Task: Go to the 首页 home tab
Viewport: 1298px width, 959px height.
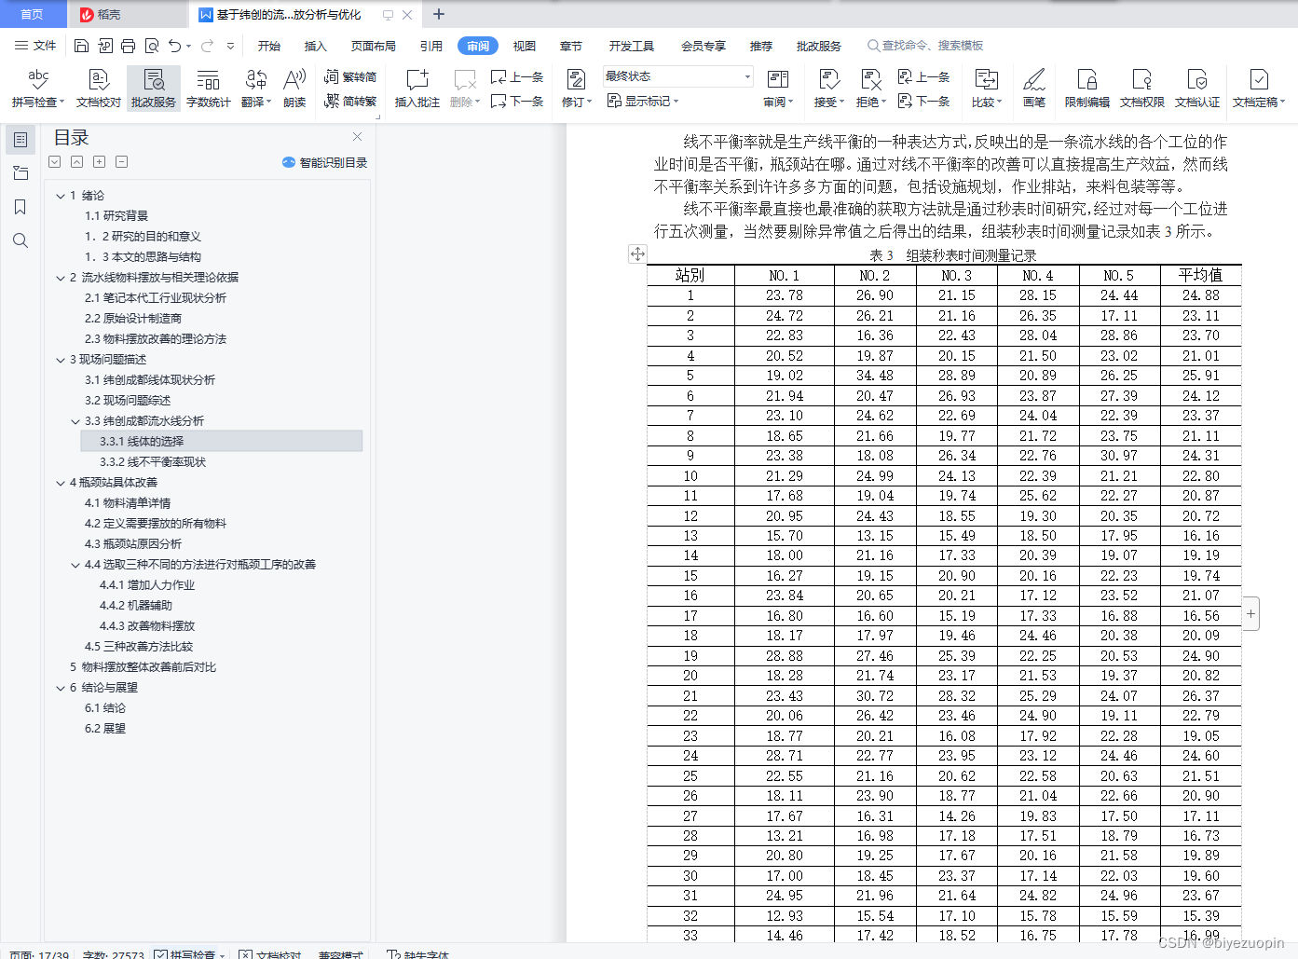Action: pos(33,14)
